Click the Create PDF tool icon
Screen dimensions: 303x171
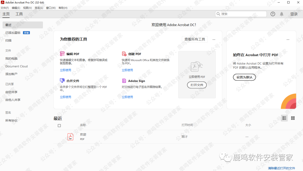pos(124,54)
